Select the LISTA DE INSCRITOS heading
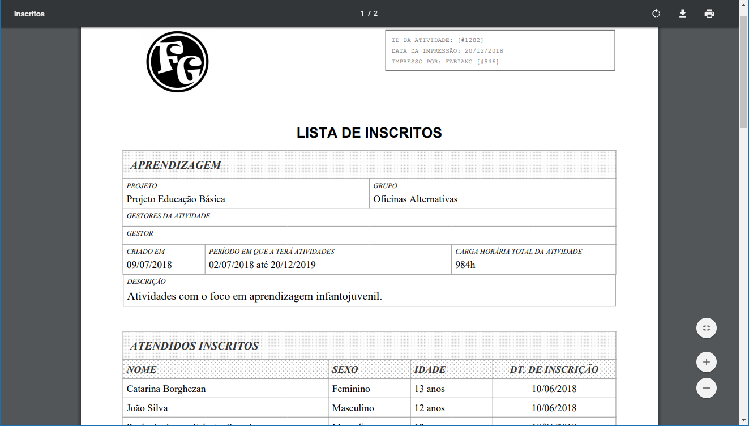This screenshot has width=749, height=426. point(369,133)
